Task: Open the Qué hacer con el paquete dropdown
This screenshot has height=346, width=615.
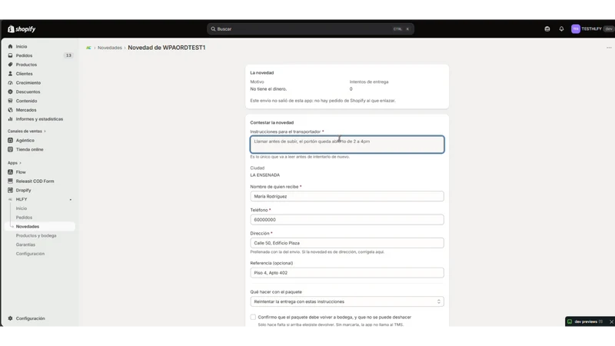Action: click(x=347, y=301)
